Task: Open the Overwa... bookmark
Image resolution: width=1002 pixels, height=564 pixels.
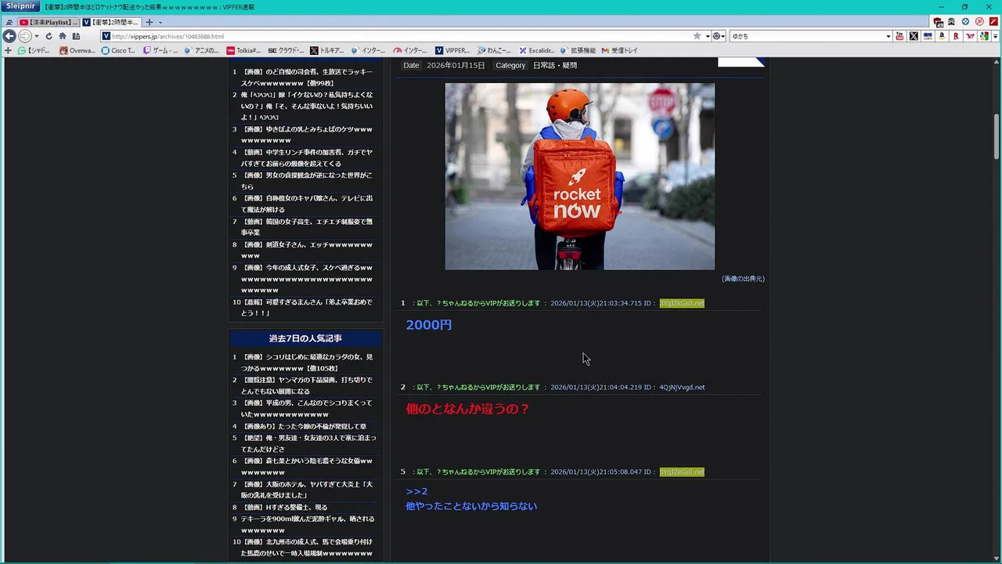Action: tap(78, 50)
